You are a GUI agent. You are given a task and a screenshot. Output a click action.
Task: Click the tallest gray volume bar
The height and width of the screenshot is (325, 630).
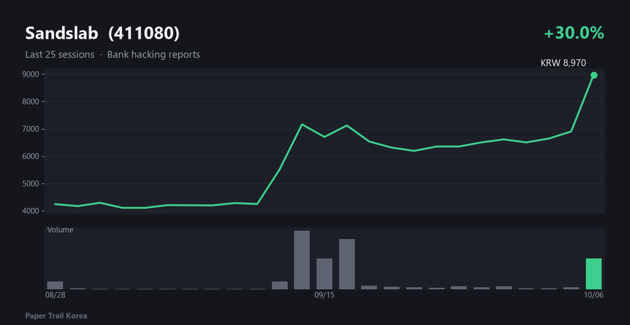coord(302,260)
